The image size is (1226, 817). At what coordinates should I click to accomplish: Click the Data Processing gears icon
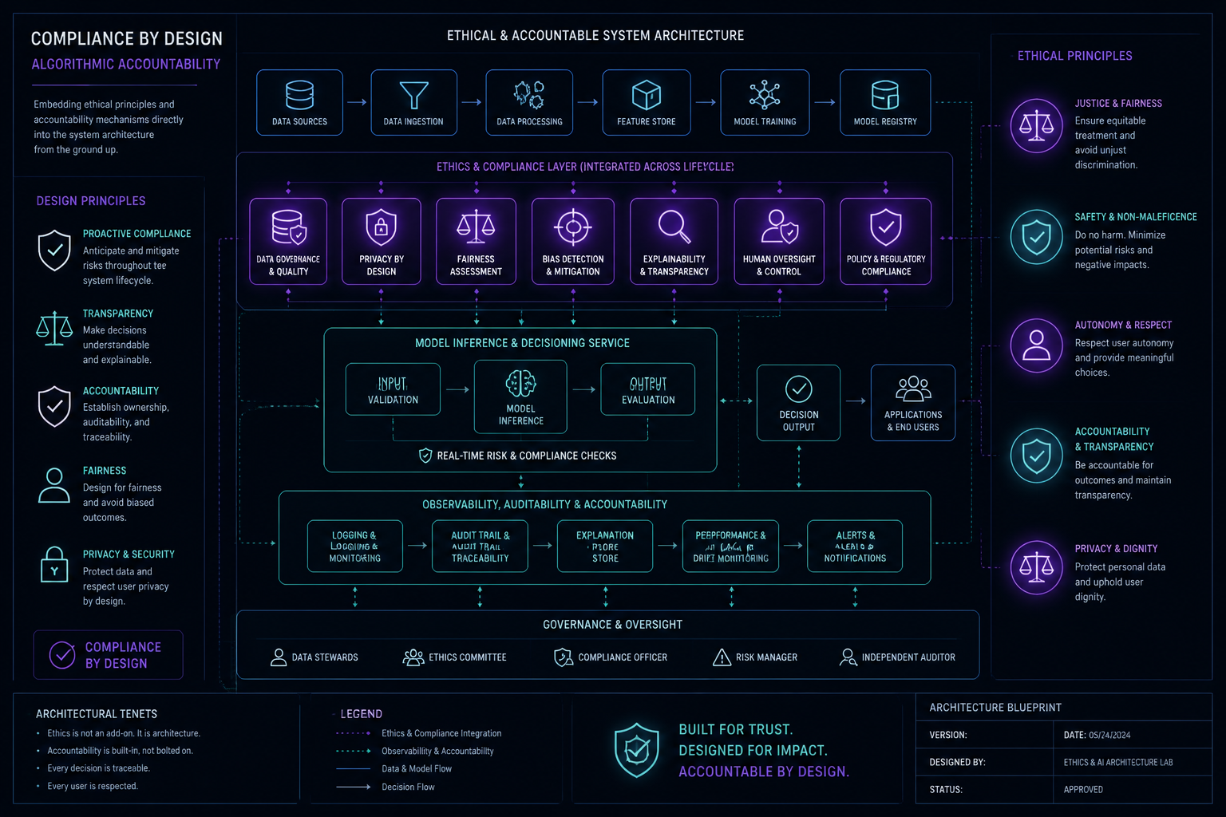pyautogui.click(x=529, y=95)
